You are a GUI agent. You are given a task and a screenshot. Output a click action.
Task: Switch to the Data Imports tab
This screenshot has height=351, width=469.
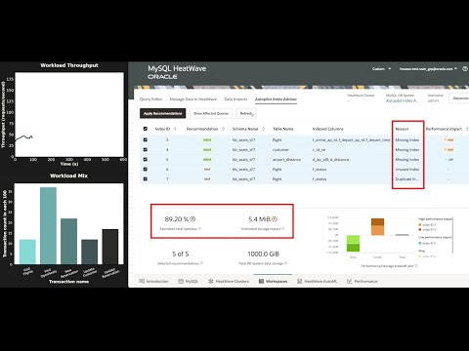pyautogui.click(x=235, y=98)
